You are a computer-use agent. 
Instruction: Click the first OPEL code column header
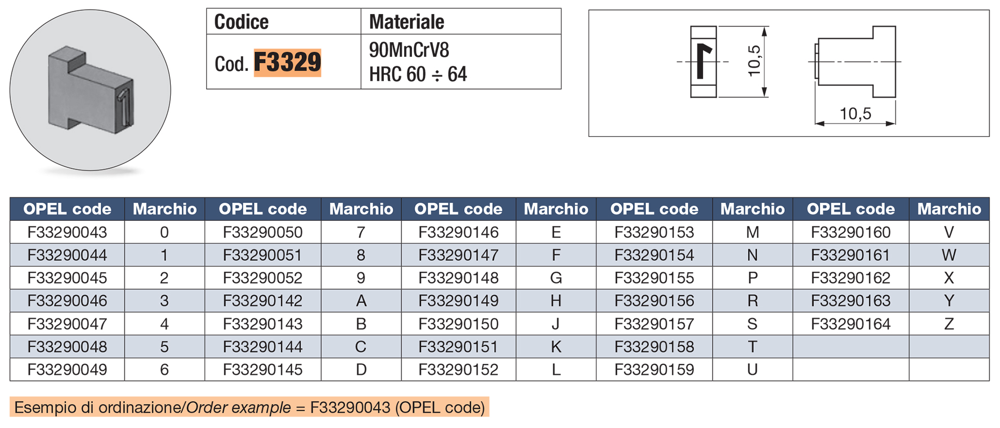pos(67,209)
